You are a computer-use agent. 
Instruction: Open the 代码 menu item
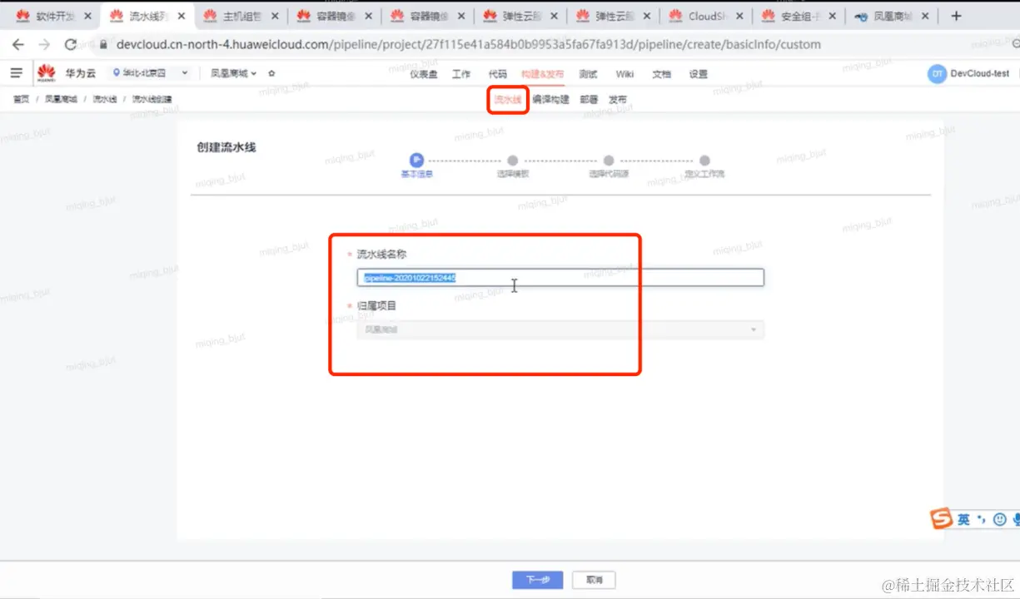click(x=497, y=74)
